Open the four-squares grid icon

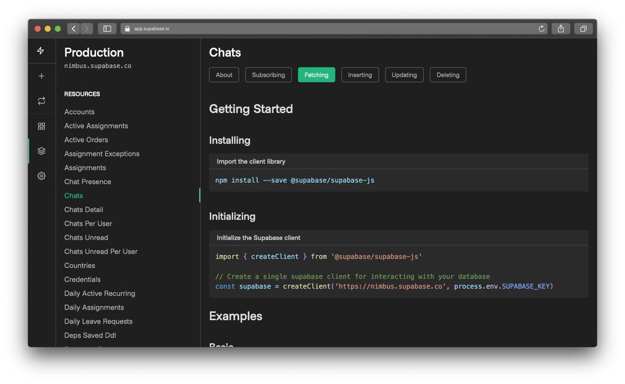click(41, 126)
